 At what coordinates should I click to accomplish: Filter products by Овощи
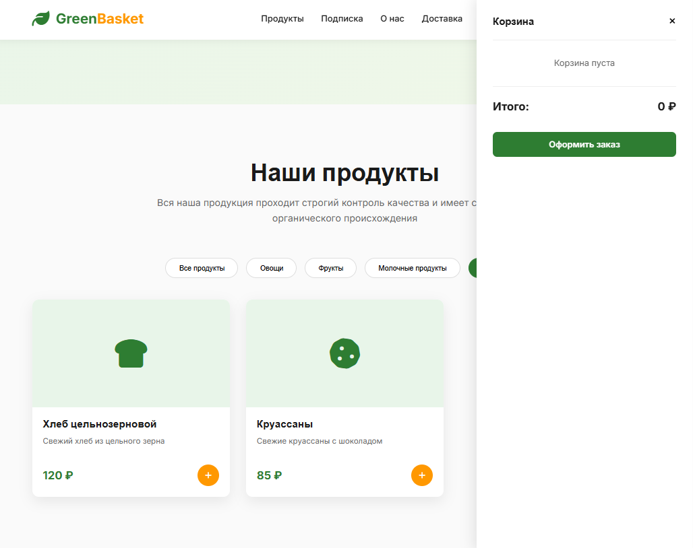click(x=272, y=268)
